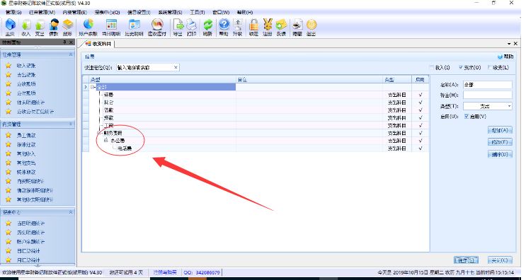Toggle the 启用 checkmark in 财务费用 row
The width and height of the screenshot is (526, 280).
[421, 133]
